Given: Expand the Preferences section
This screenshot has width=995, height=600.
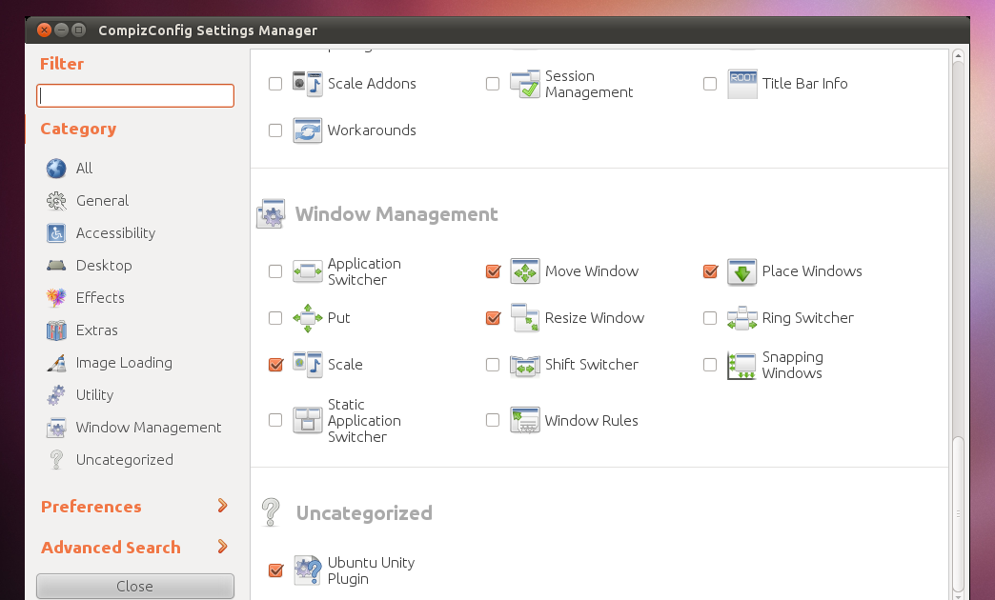Looking at the screenshot, I should coord(90,507).
